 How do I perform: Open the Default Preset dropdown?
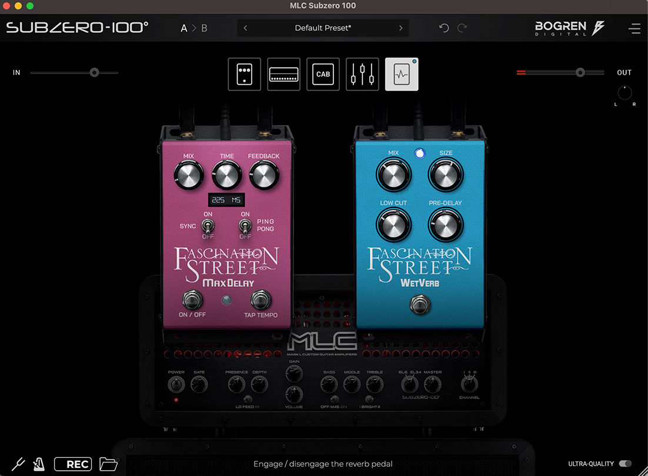[x=323, y=28]
